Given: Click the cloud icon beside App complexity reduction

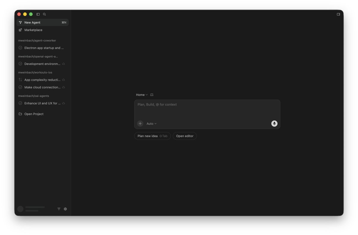Looking at the screenshot, I should click(x=64, y=80).
